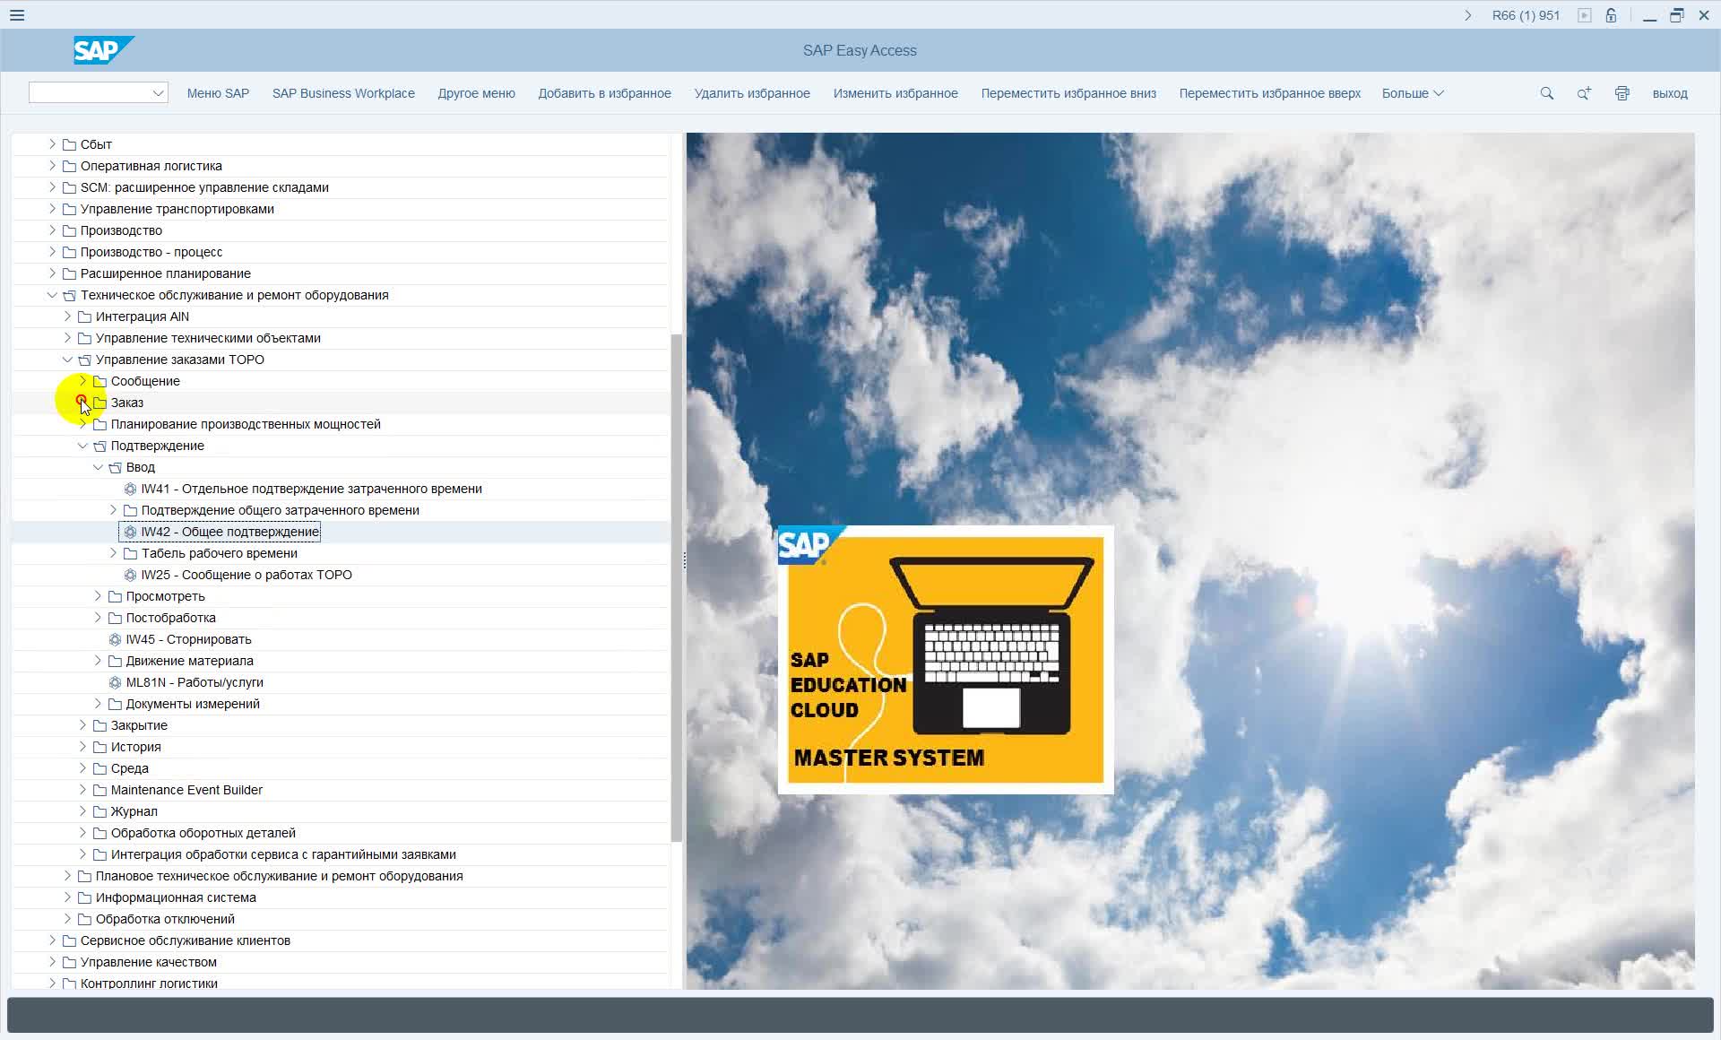Click the Управление качеством folder icon

coord(69,962)
